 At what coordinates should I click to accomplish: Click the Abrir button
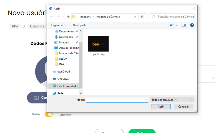point(161,107)
